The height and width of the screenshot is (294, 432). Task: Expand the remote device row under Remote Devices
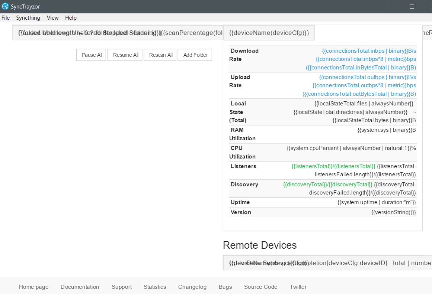[x=327, y=263]
